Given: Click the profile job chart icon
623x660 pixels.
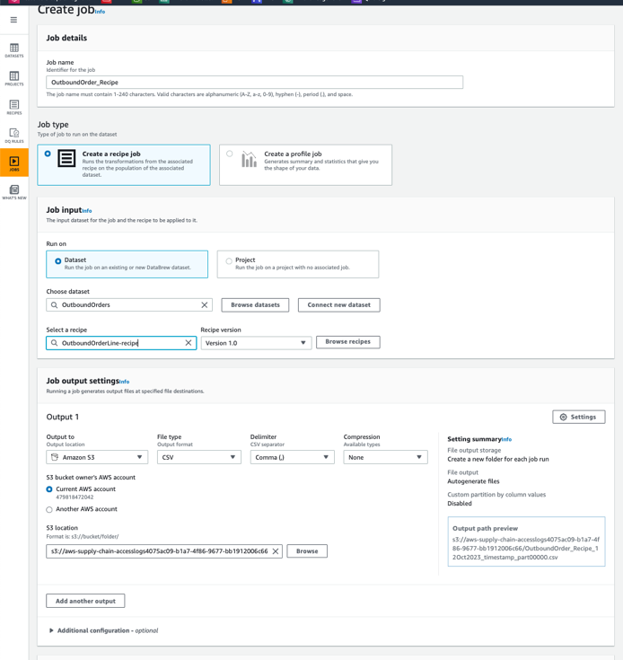Looking at the screenshot, I should [249, 159].
